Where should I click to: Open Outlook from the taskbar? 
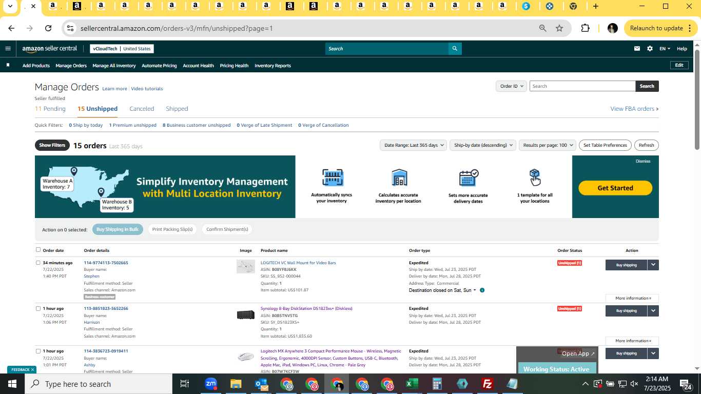click(261, 384)
